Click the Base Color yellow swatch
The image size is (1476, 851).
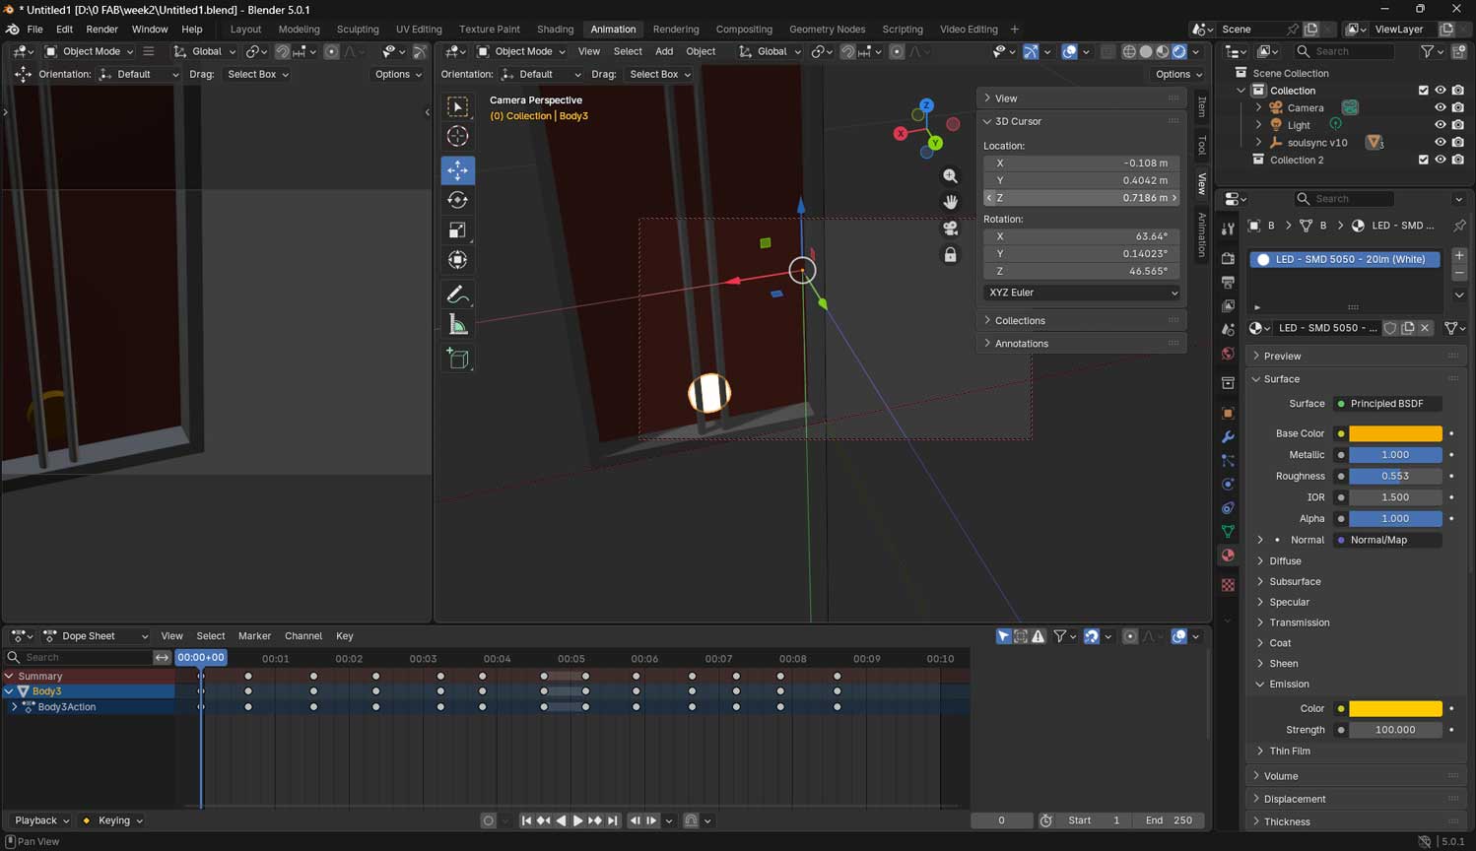pyautogui.click(x=1395, y=433)
